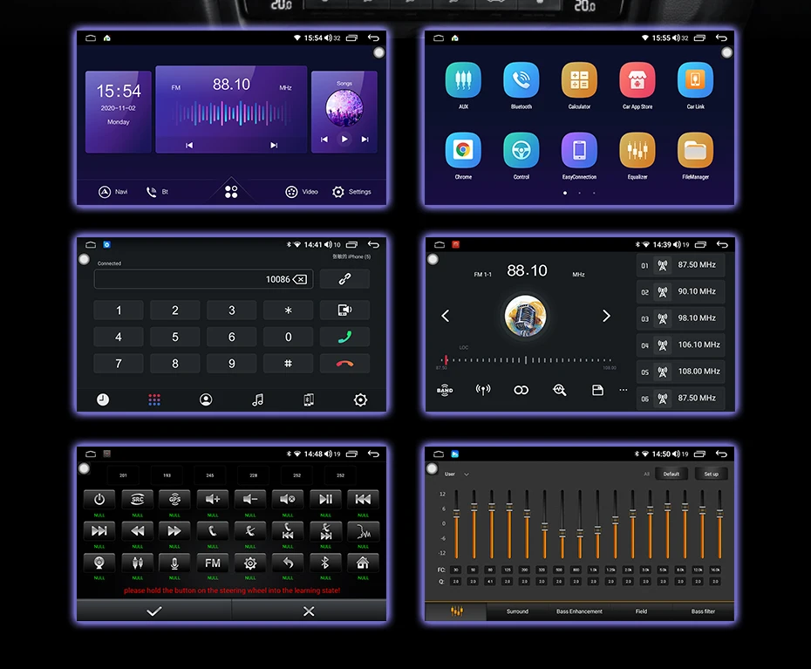Select preset 04 106.10 MHz
The image size is (811, 669).
point(680,345)
